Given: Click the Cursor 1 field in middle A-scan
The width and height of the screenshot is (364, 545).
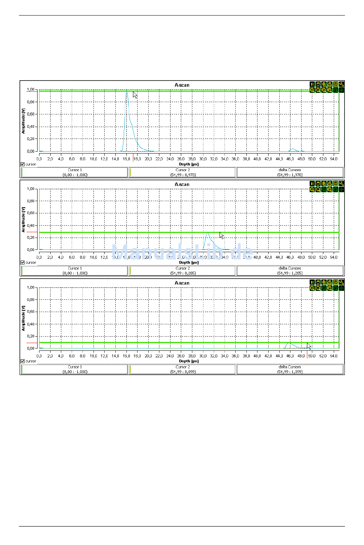Looking at the screenshot, I should (x=74, y=271).
